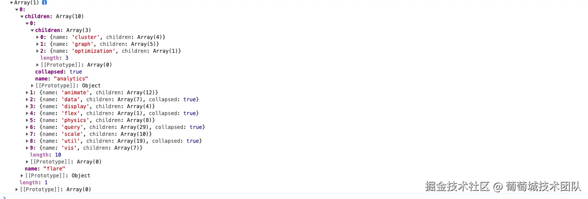Expand the 'util' object with Array(19)
The height and width of the screenshot is (199, 588).
click(x=27, y=141)
